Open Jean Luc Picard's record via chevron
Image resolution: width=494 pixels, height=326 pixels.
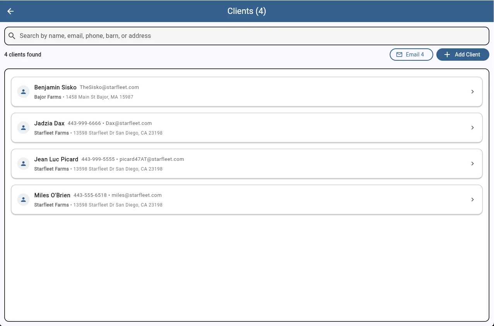click(x=472, y=163)
